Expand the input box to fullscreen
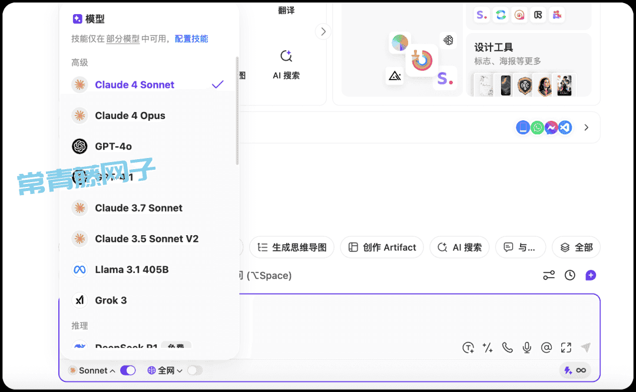Screen dimensions: 636x392 click(567, 348)
